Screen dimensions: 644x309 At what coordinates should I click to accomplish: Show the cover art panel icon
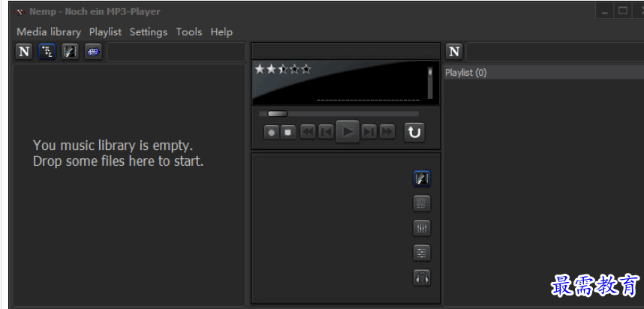422,178
